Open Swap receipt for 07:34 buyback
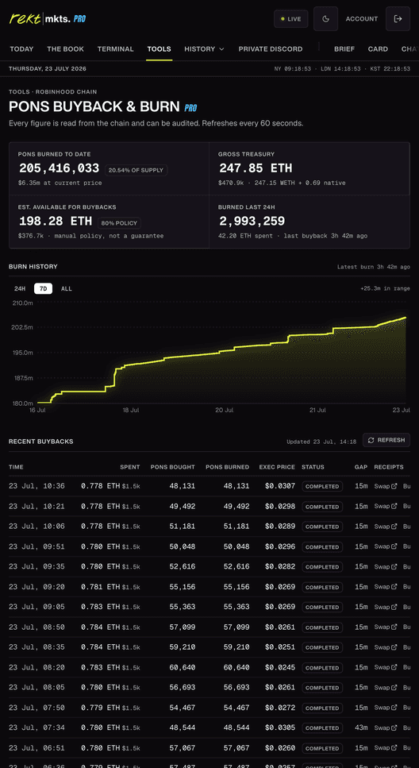 click(386, 727)
